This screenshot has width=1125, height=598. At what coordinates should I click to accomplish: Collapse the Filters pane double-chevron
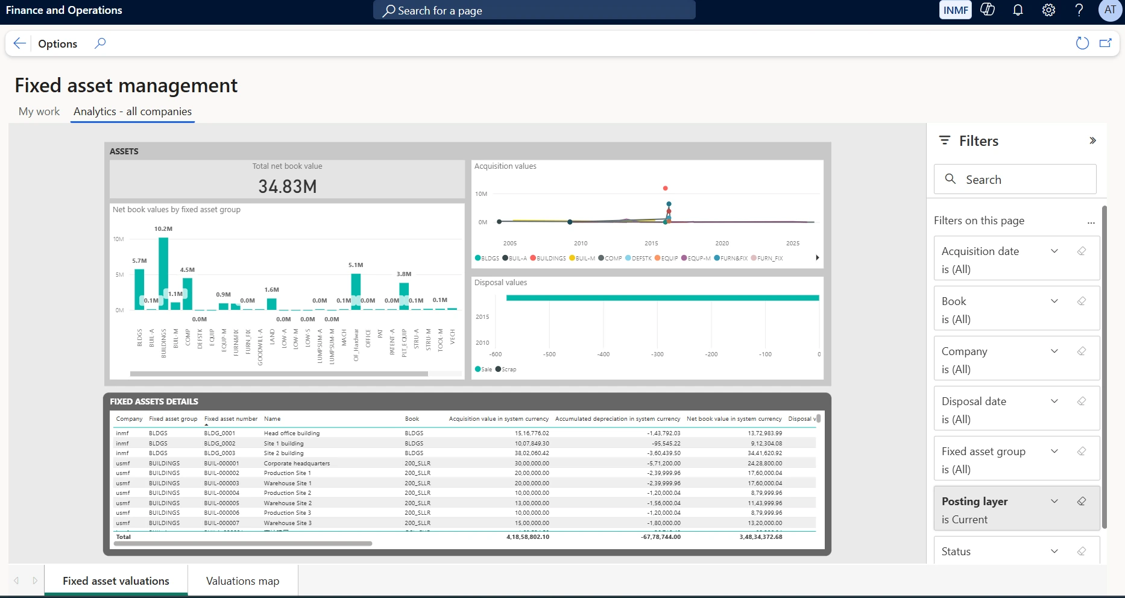coord(1092,140)
